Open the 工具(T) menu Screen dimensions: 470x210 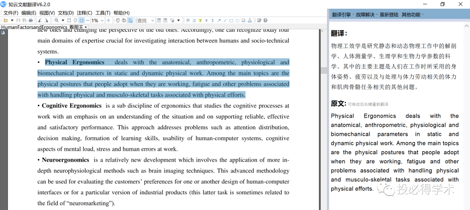click(x=103, y=13)
